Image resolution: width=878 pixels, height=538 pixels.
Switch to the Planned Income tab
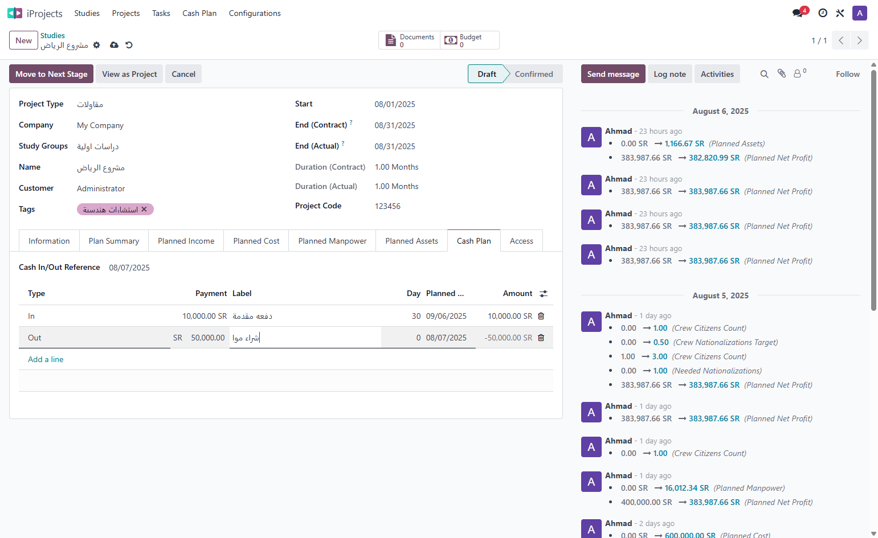coord(186,241)
